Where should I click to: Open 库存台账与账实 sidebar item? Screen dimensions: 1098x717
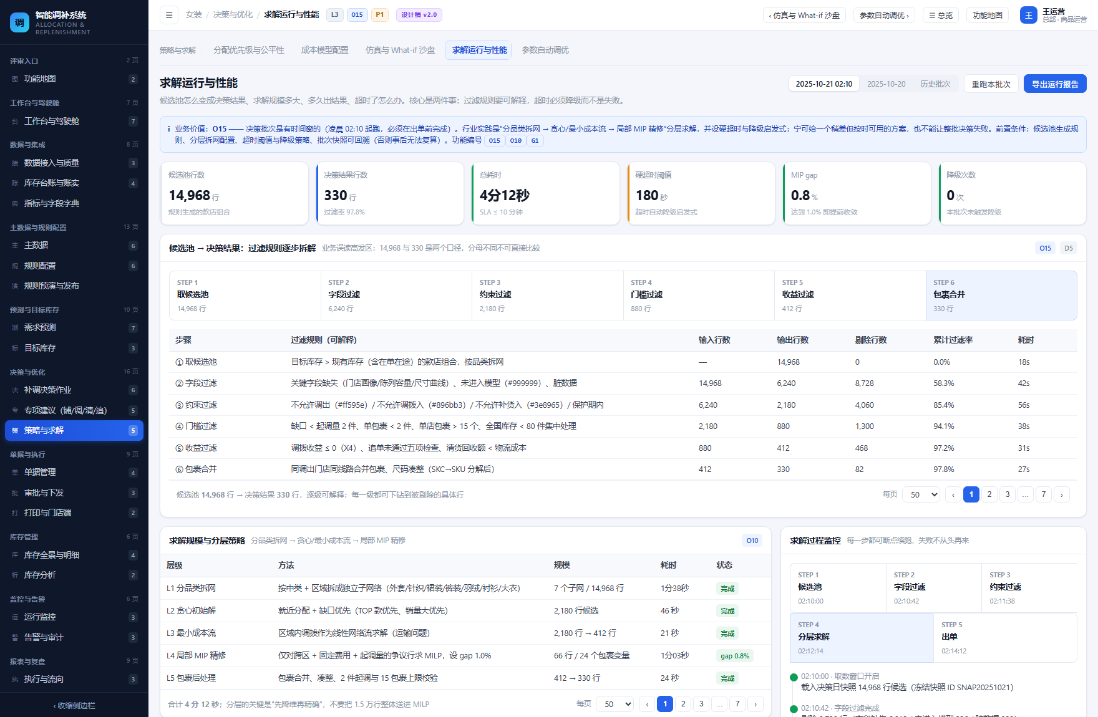point(74,183)
